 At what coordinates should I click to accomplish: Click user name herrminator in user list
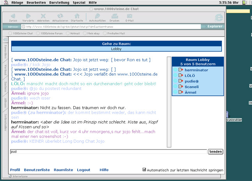196,70
